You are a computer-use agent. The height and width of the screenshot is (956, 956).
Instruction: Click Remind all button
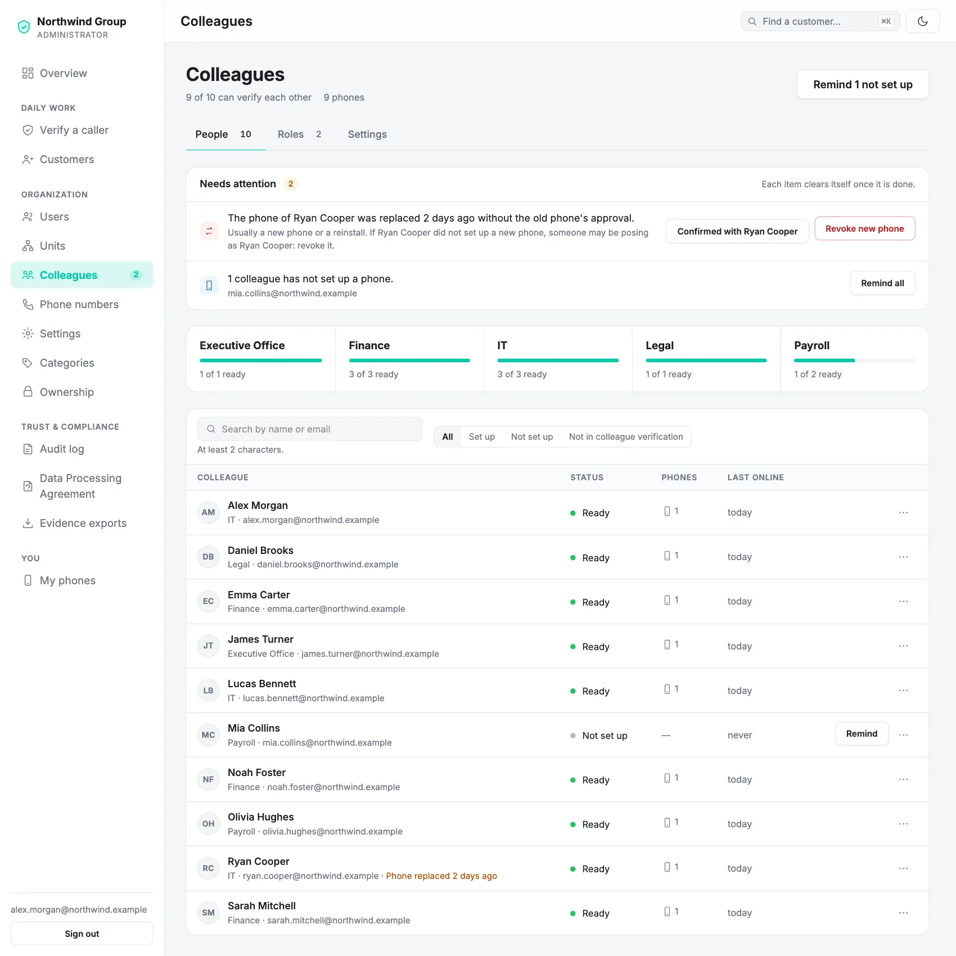pos(882,283)
